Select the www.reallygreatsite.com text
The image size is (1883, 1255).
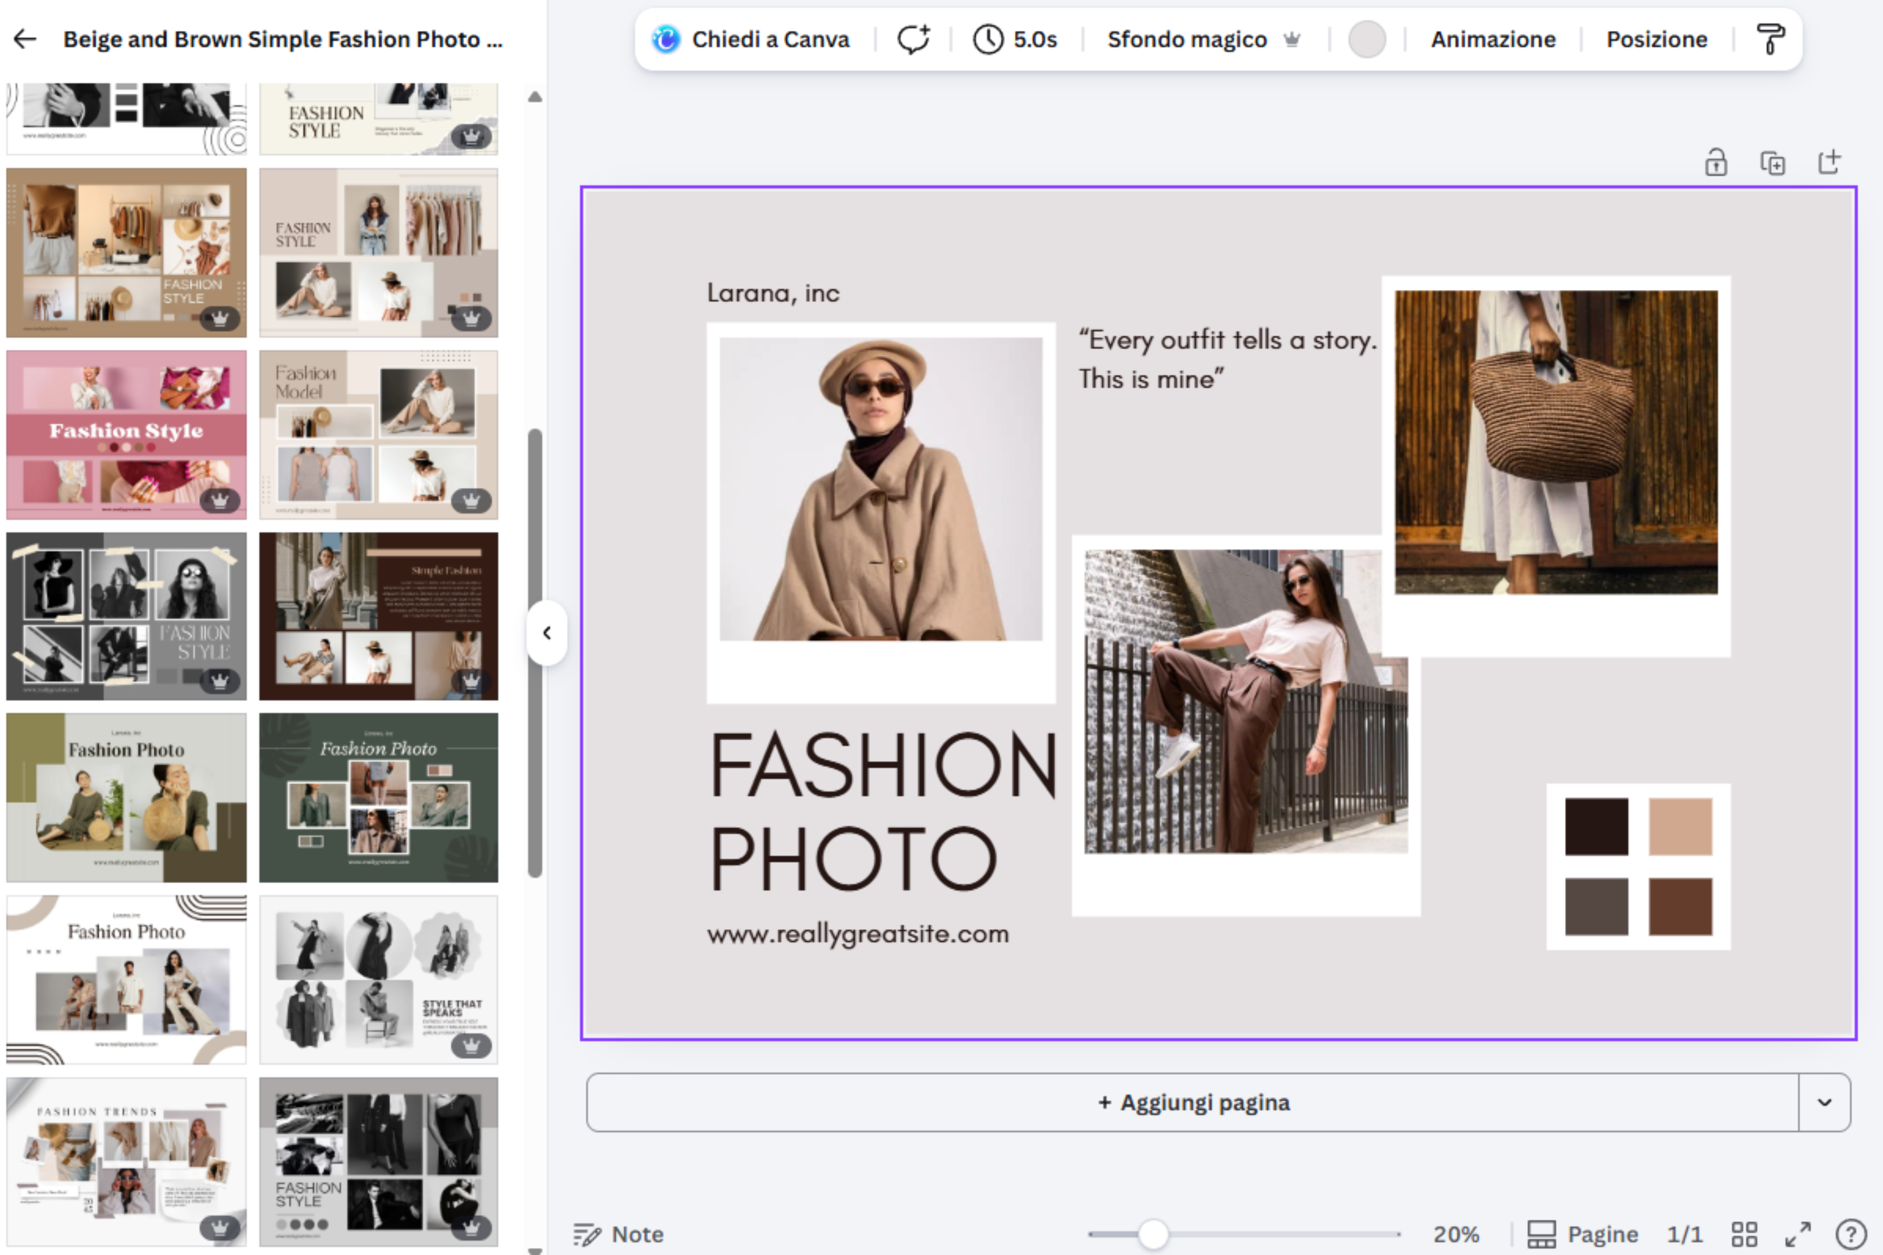(x=858, y=935)
